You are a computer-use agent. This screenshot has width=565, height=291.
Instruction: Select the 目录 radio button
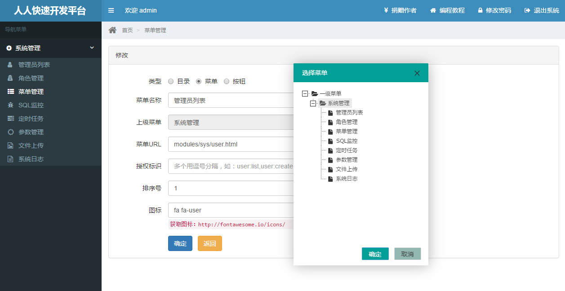click(171, 81)
